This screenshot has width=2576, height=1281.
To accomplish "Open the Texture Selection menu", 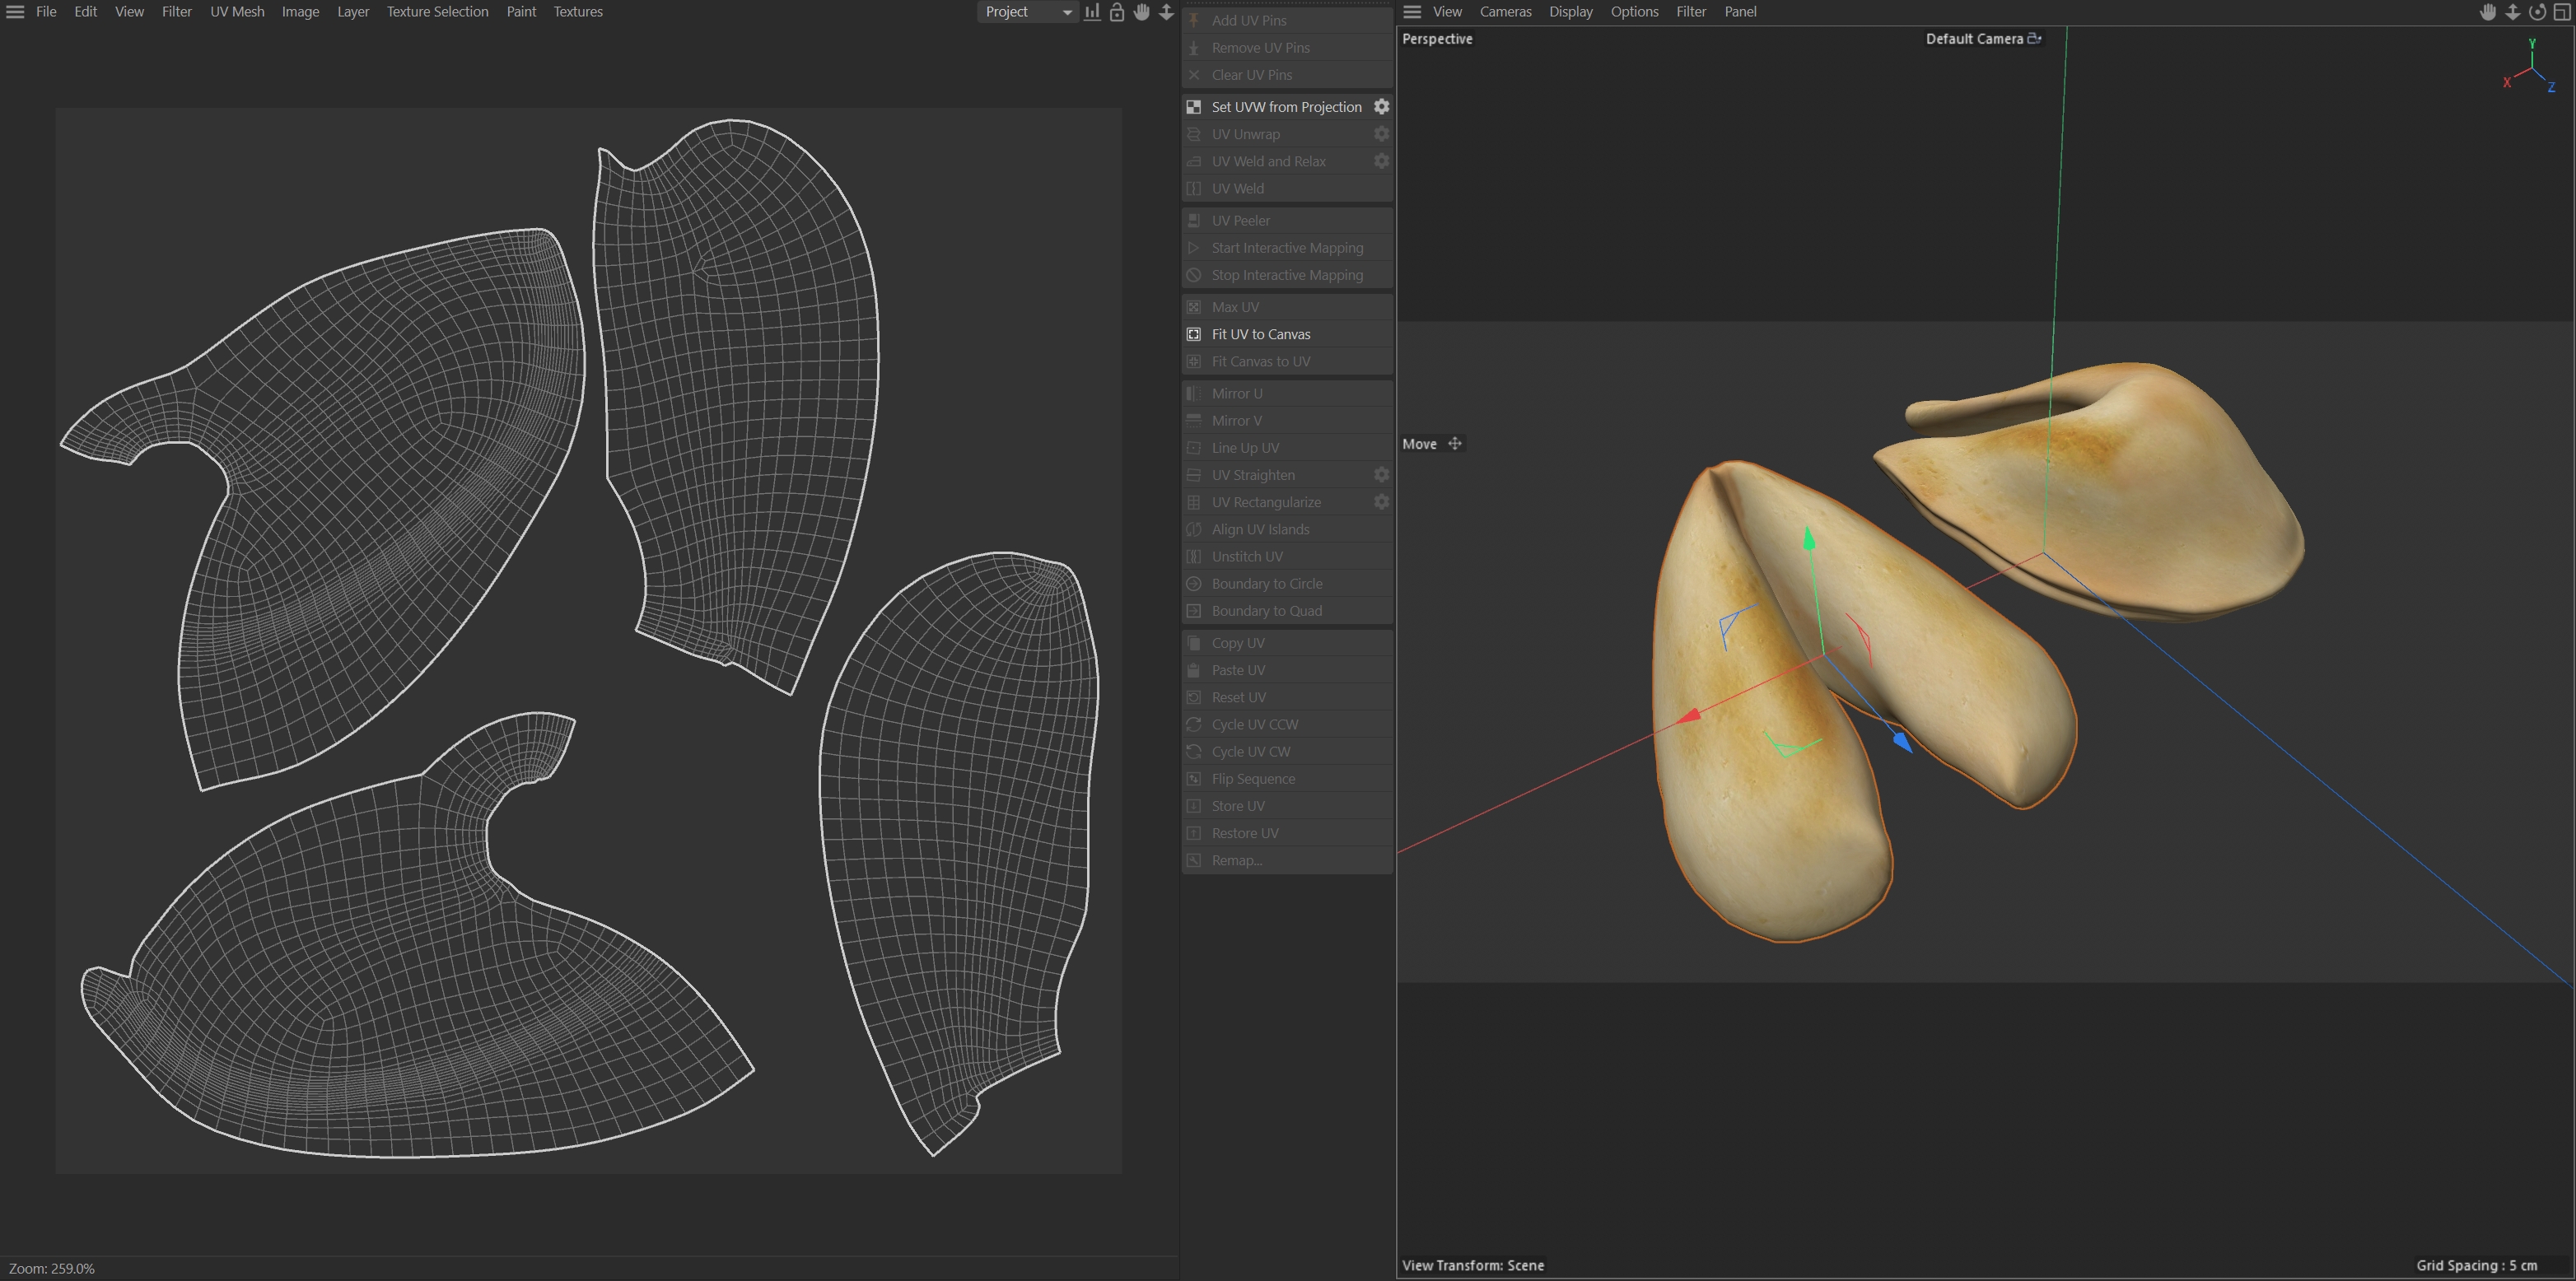I will point(437,12).
